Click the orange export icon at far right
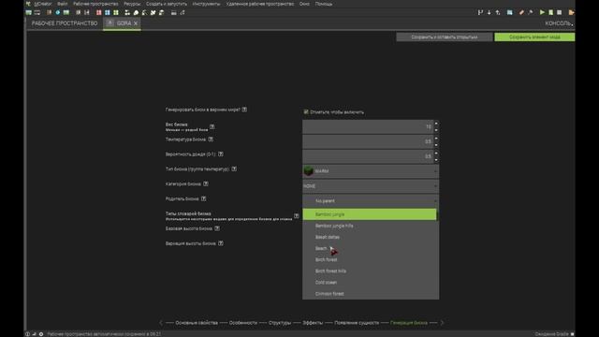The width and height of the screenshot is (599, 337). point(571,12)
